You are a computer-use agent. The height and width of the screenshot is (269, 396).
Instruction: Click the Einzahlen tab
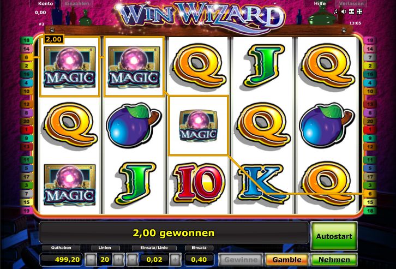77,3
